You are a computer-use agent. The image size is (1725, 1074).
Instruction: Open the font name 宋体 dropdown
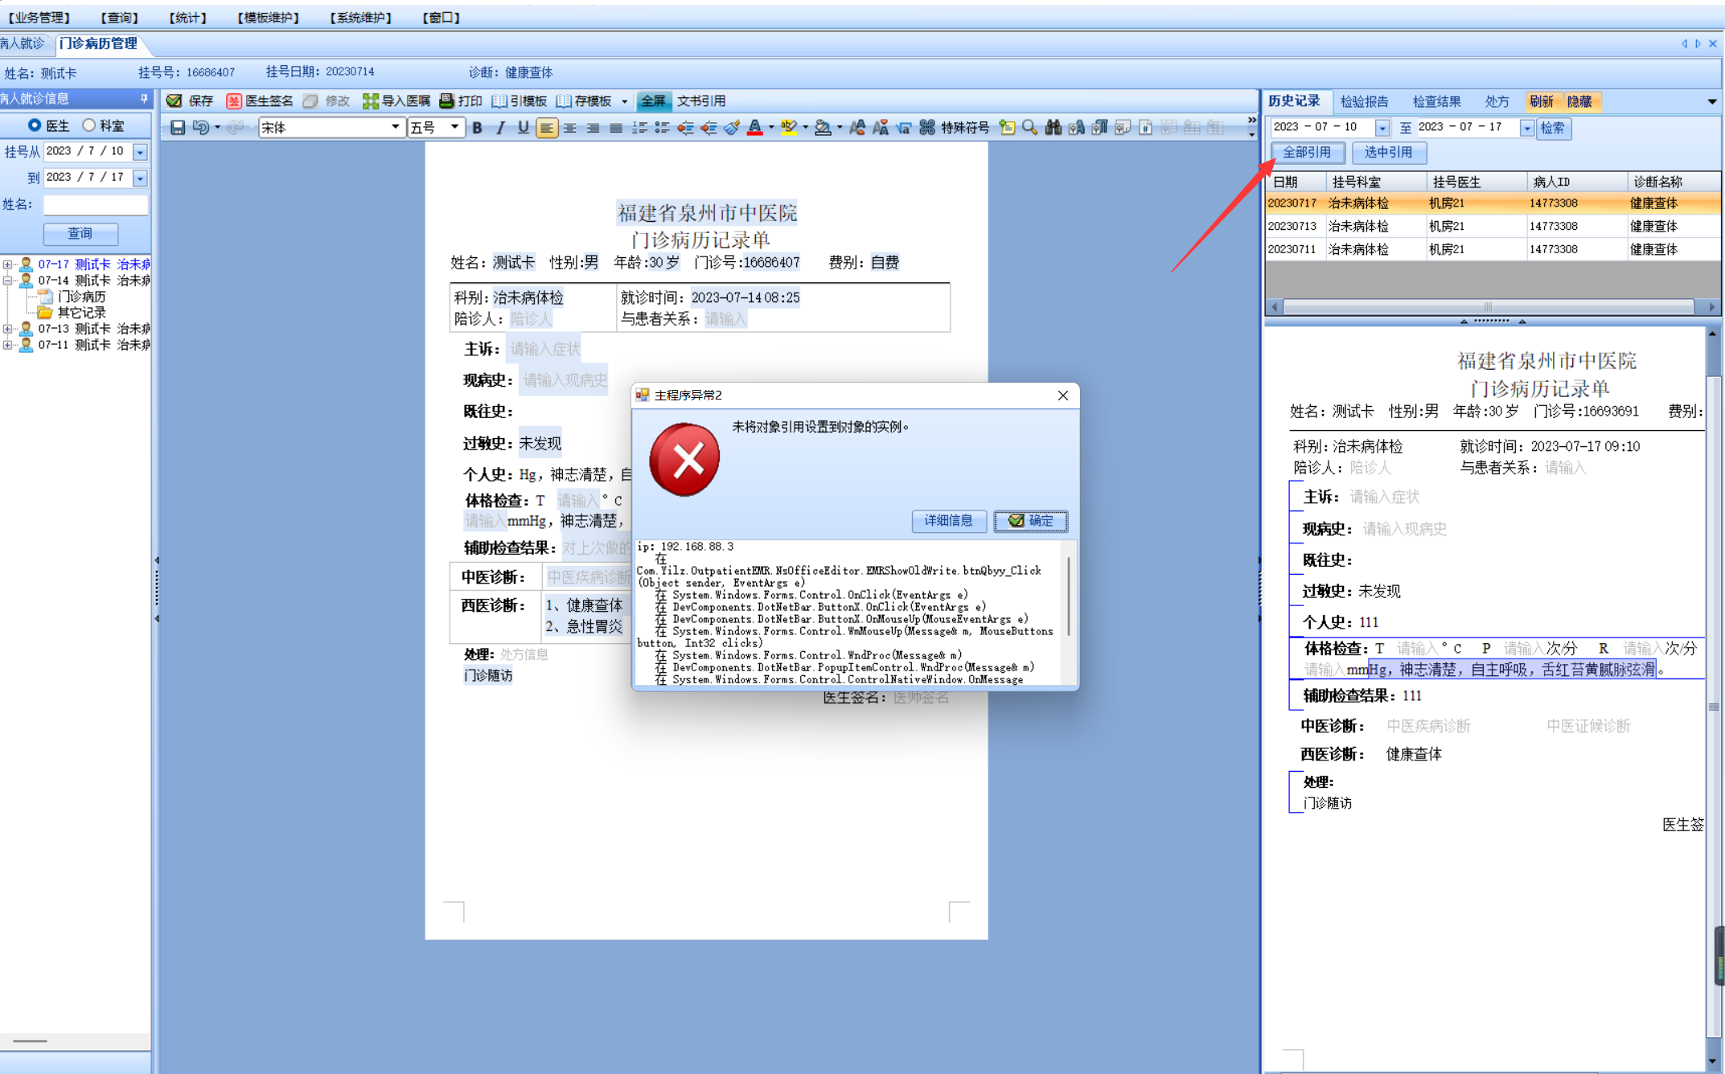395,127
